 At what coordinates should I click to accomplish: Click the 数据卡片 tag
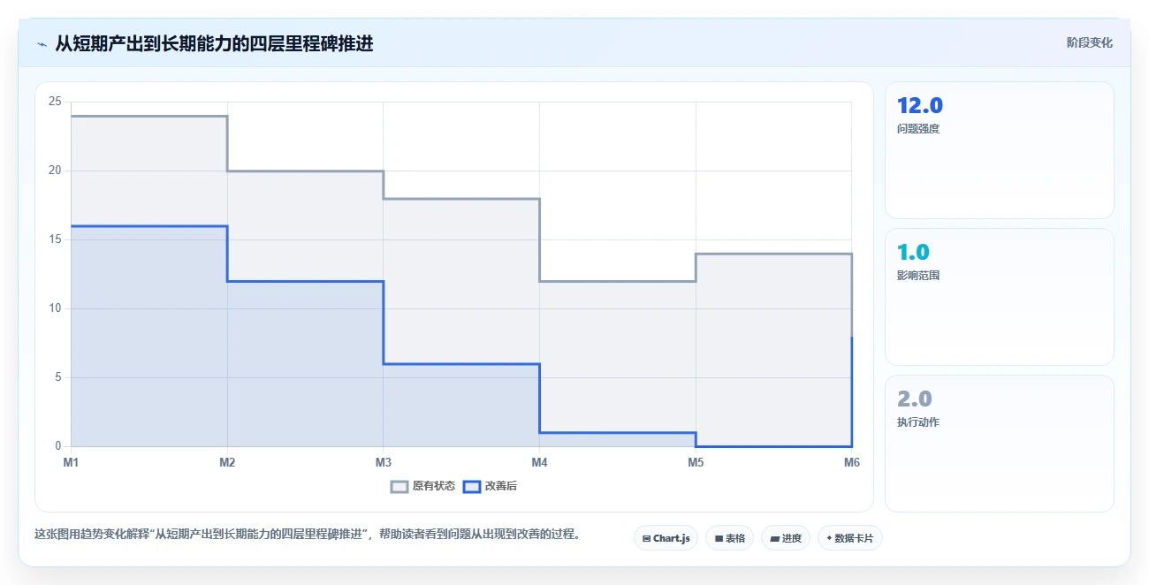849,538
